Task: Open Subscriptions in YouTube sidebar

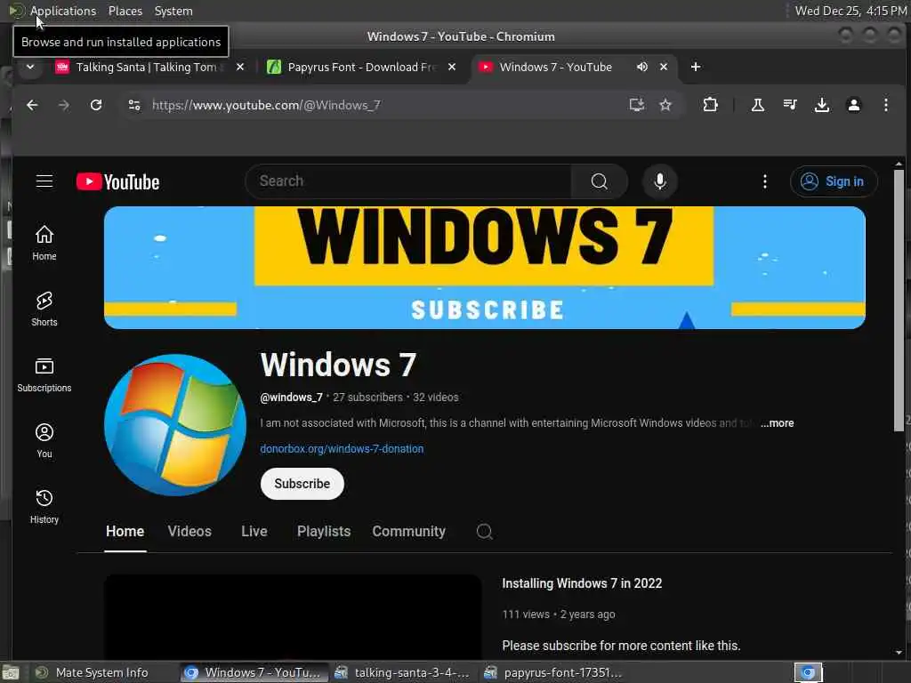Action: pyautogui.click(x=44, y=374)
